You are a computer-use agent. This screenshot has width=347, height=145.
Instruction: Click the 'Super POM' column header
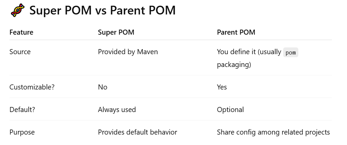click(116, 32)
